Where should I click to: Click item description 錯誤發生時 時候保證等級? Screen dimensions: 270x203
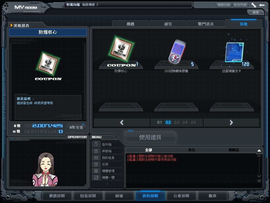35,103
